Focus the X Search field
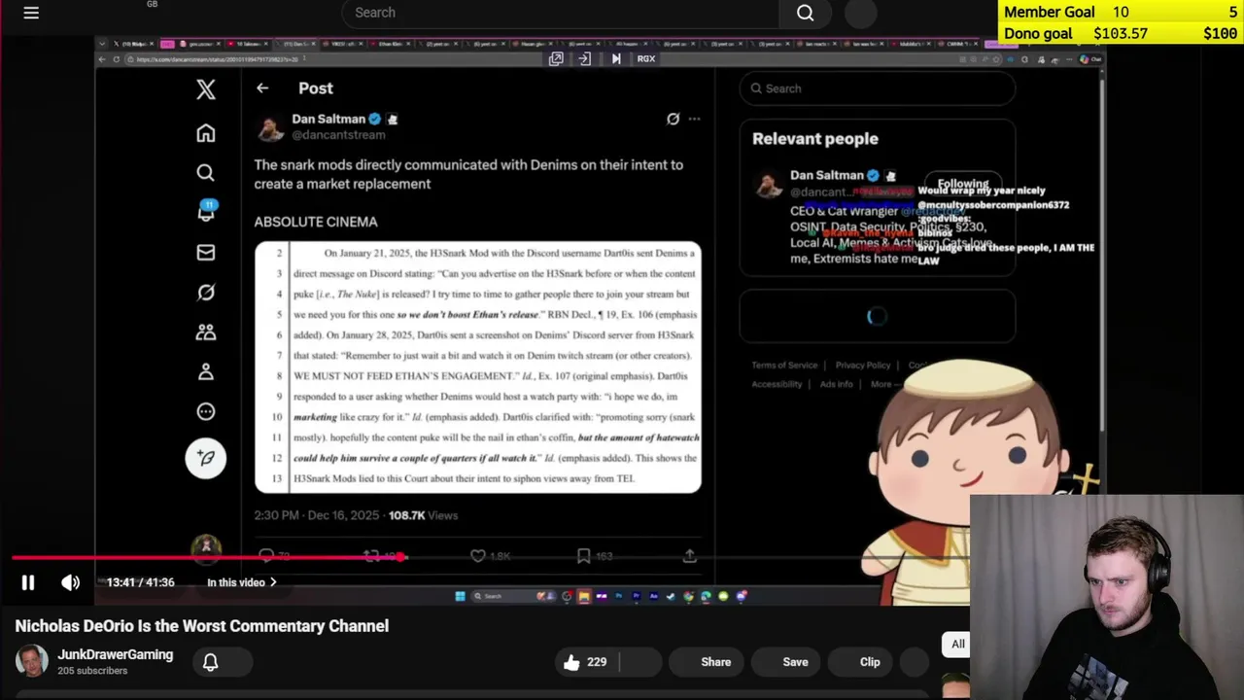 coord(878,88)
